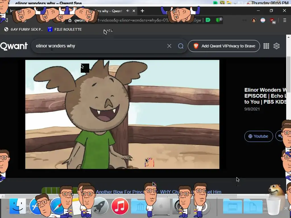
Task: Click the Qwant logo
Action: point(14,46)
